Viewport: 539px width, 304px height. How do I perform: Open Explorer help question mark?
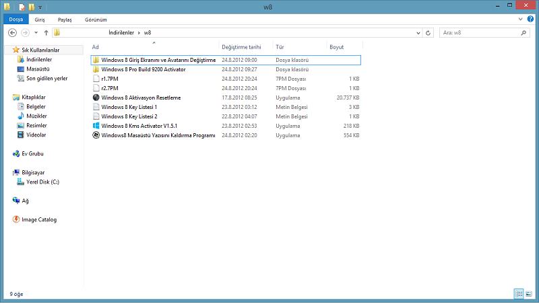pos(530,20)
